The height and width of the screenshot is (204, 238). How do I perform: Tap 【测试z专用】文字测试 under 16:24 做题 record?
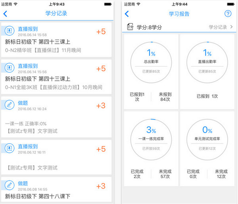coord(33,131)
